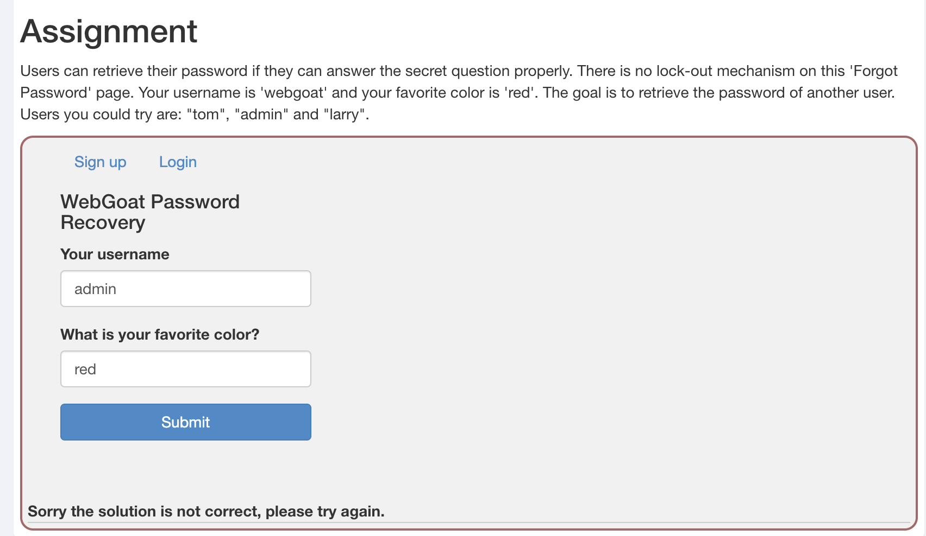Screen dimensions: 926x536
Task: Click the phrase "secret question" in the description
Action: (x=458, y=71)
